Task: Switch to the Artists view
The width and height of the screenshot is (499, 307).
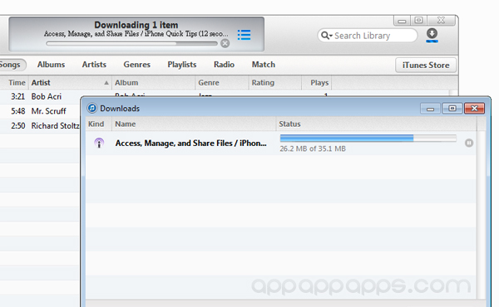Action: [94, 65]
